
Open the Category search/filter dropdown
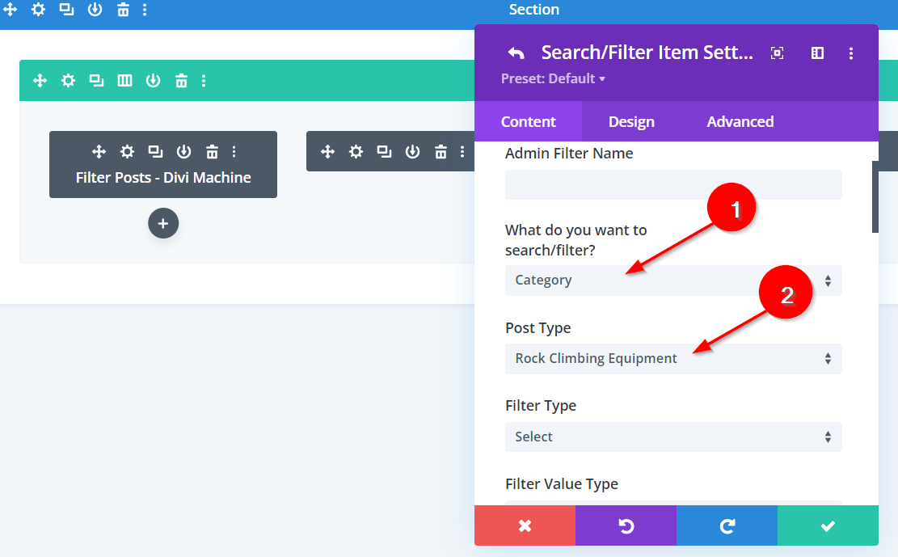click(x=672, y=281)
